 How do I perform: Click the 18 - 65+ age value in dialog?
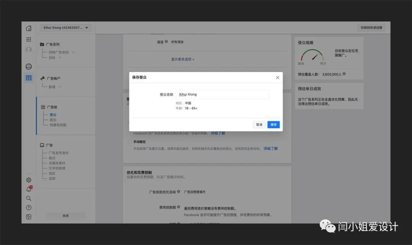pos(191,108)
